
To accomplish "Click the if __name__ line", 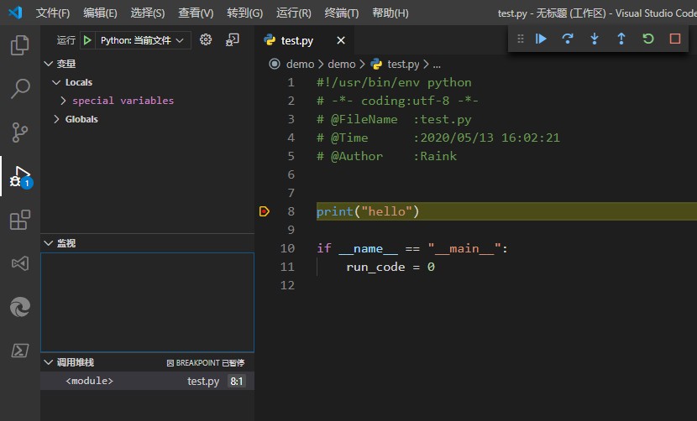I will tap(412, 248).
